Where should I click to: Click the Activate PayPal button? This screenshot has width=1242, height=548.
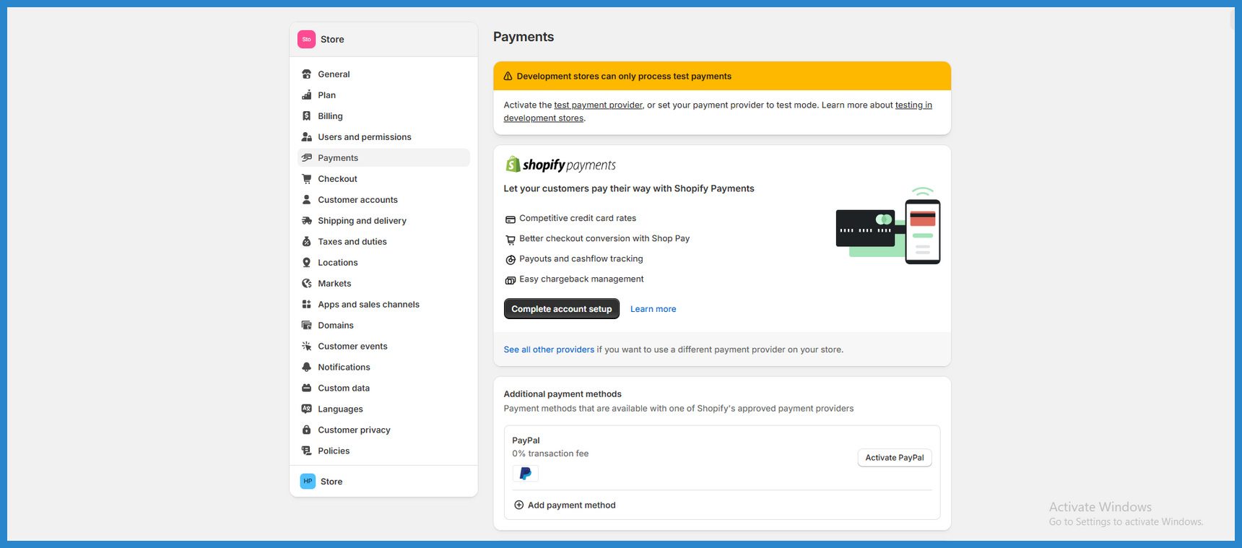point(895,458)
